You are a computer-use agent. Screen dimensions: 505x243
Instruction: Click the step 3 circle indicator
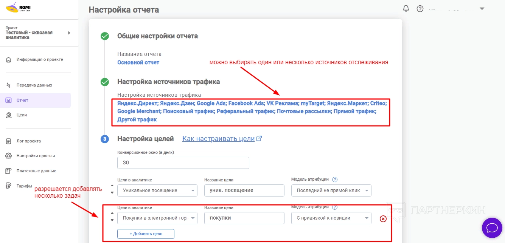(x=105, y=139)
